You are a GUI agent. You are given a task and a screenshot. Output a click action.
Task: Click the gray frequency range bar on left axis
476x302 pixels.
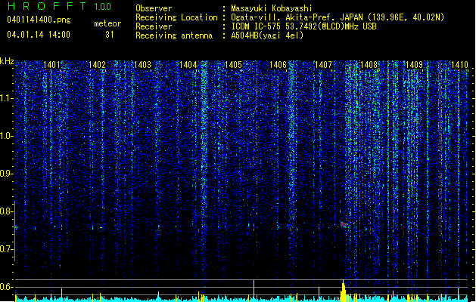coord(14,230)
